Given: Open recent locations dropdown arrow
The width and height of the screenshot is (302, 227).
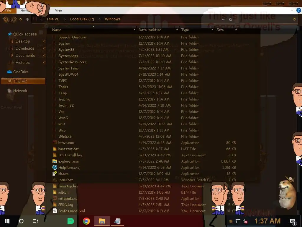Looking at the screenshot, I should tap(21, 19).
